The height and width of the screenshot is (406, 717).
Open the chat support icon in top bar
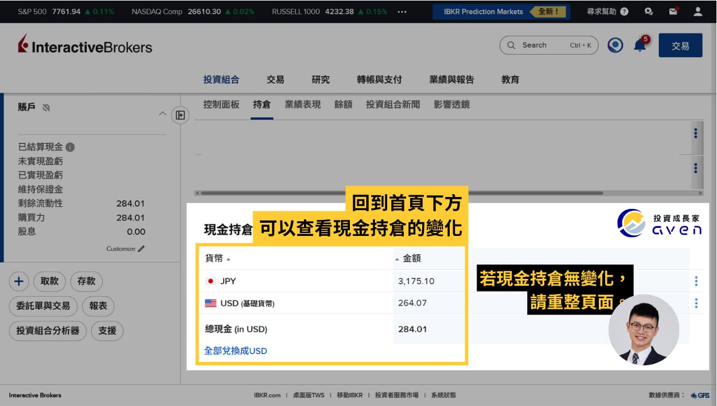648,11
